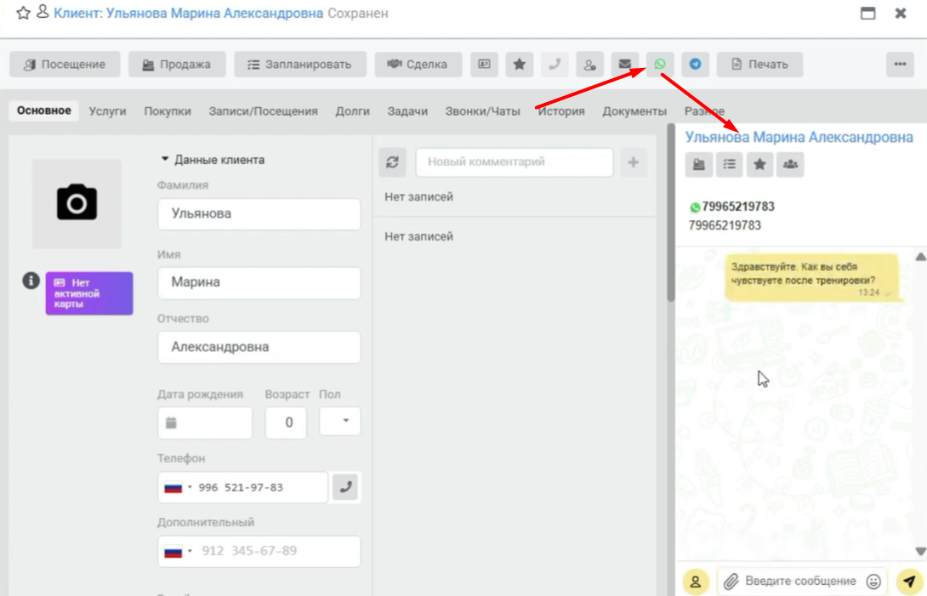This screenshot has width=927, height=596.
Task: Click the Введите сообщение chat input
Action: (x=800, y=582)
